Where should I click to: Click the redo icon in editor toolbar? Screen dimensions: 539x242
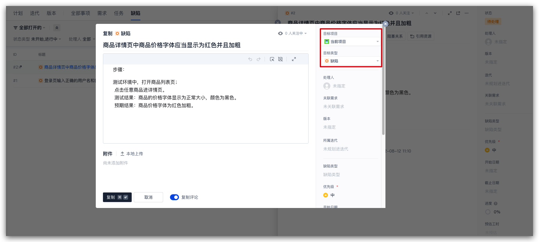(259, 59)
